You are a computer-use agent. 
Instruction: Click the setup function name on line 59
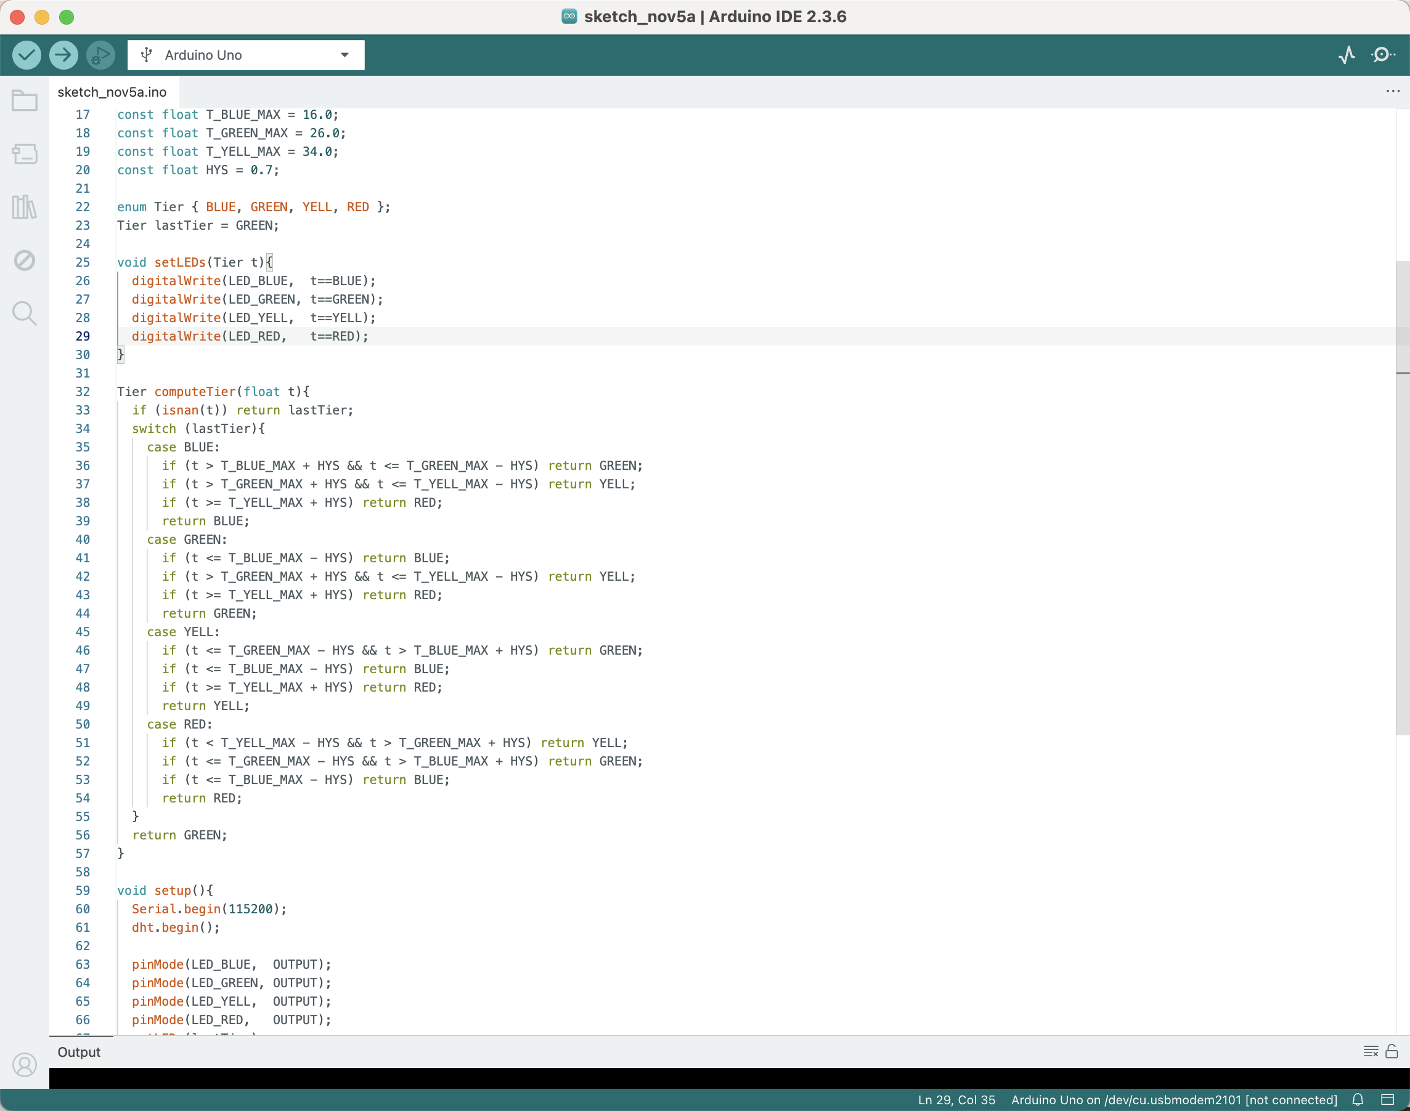point(173,891)
